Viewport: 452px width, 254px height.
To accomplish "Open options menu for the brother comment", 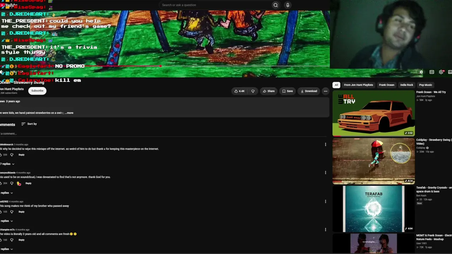I will pos(326,201).
